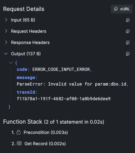The height and width of the screenshot is (153, 135).
Task: Click the ParseError message text
Action: 72,84
